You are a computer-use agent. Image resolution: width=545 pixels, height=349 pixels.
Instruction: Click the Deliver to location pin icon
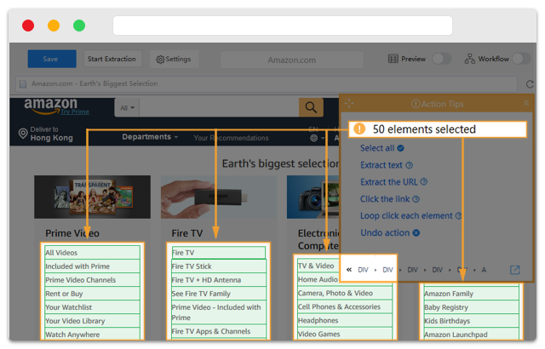pyautogui.click(x=23, y=134)
